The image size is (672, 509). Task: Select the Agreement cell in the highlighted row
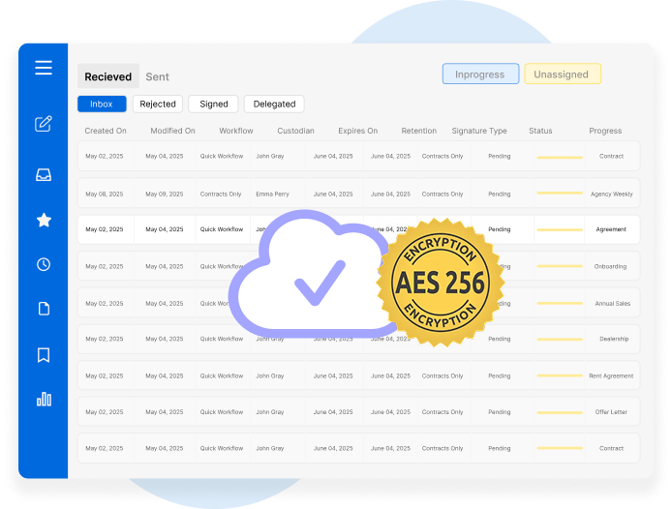click(x=611, y=229)
